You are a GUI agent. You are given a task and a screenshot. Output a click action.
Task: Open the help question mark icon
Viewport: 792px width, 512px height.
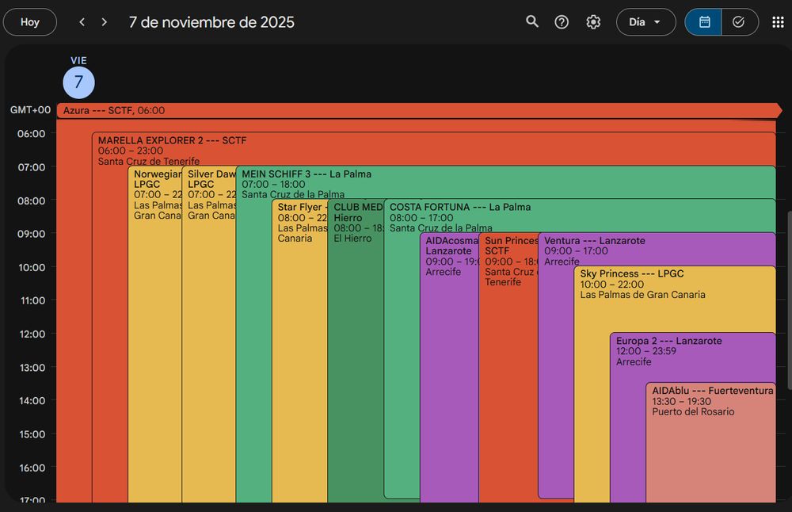(562, 21)
